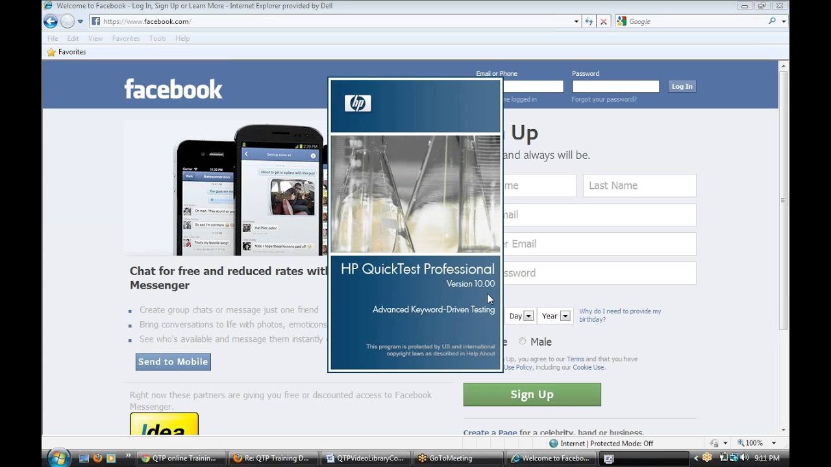Launch Firefox from quick launch
Viewport: 831px width, 467px height.
[97, 458]
